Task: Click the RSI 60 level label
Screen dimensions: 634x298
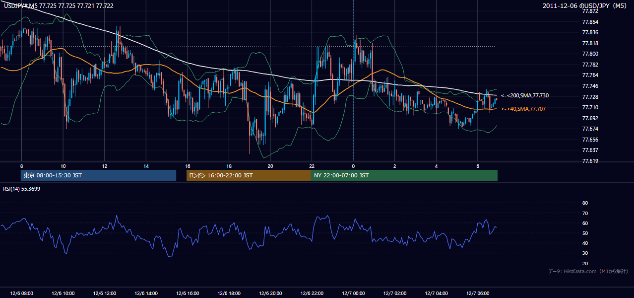Action: pos(585,223)
